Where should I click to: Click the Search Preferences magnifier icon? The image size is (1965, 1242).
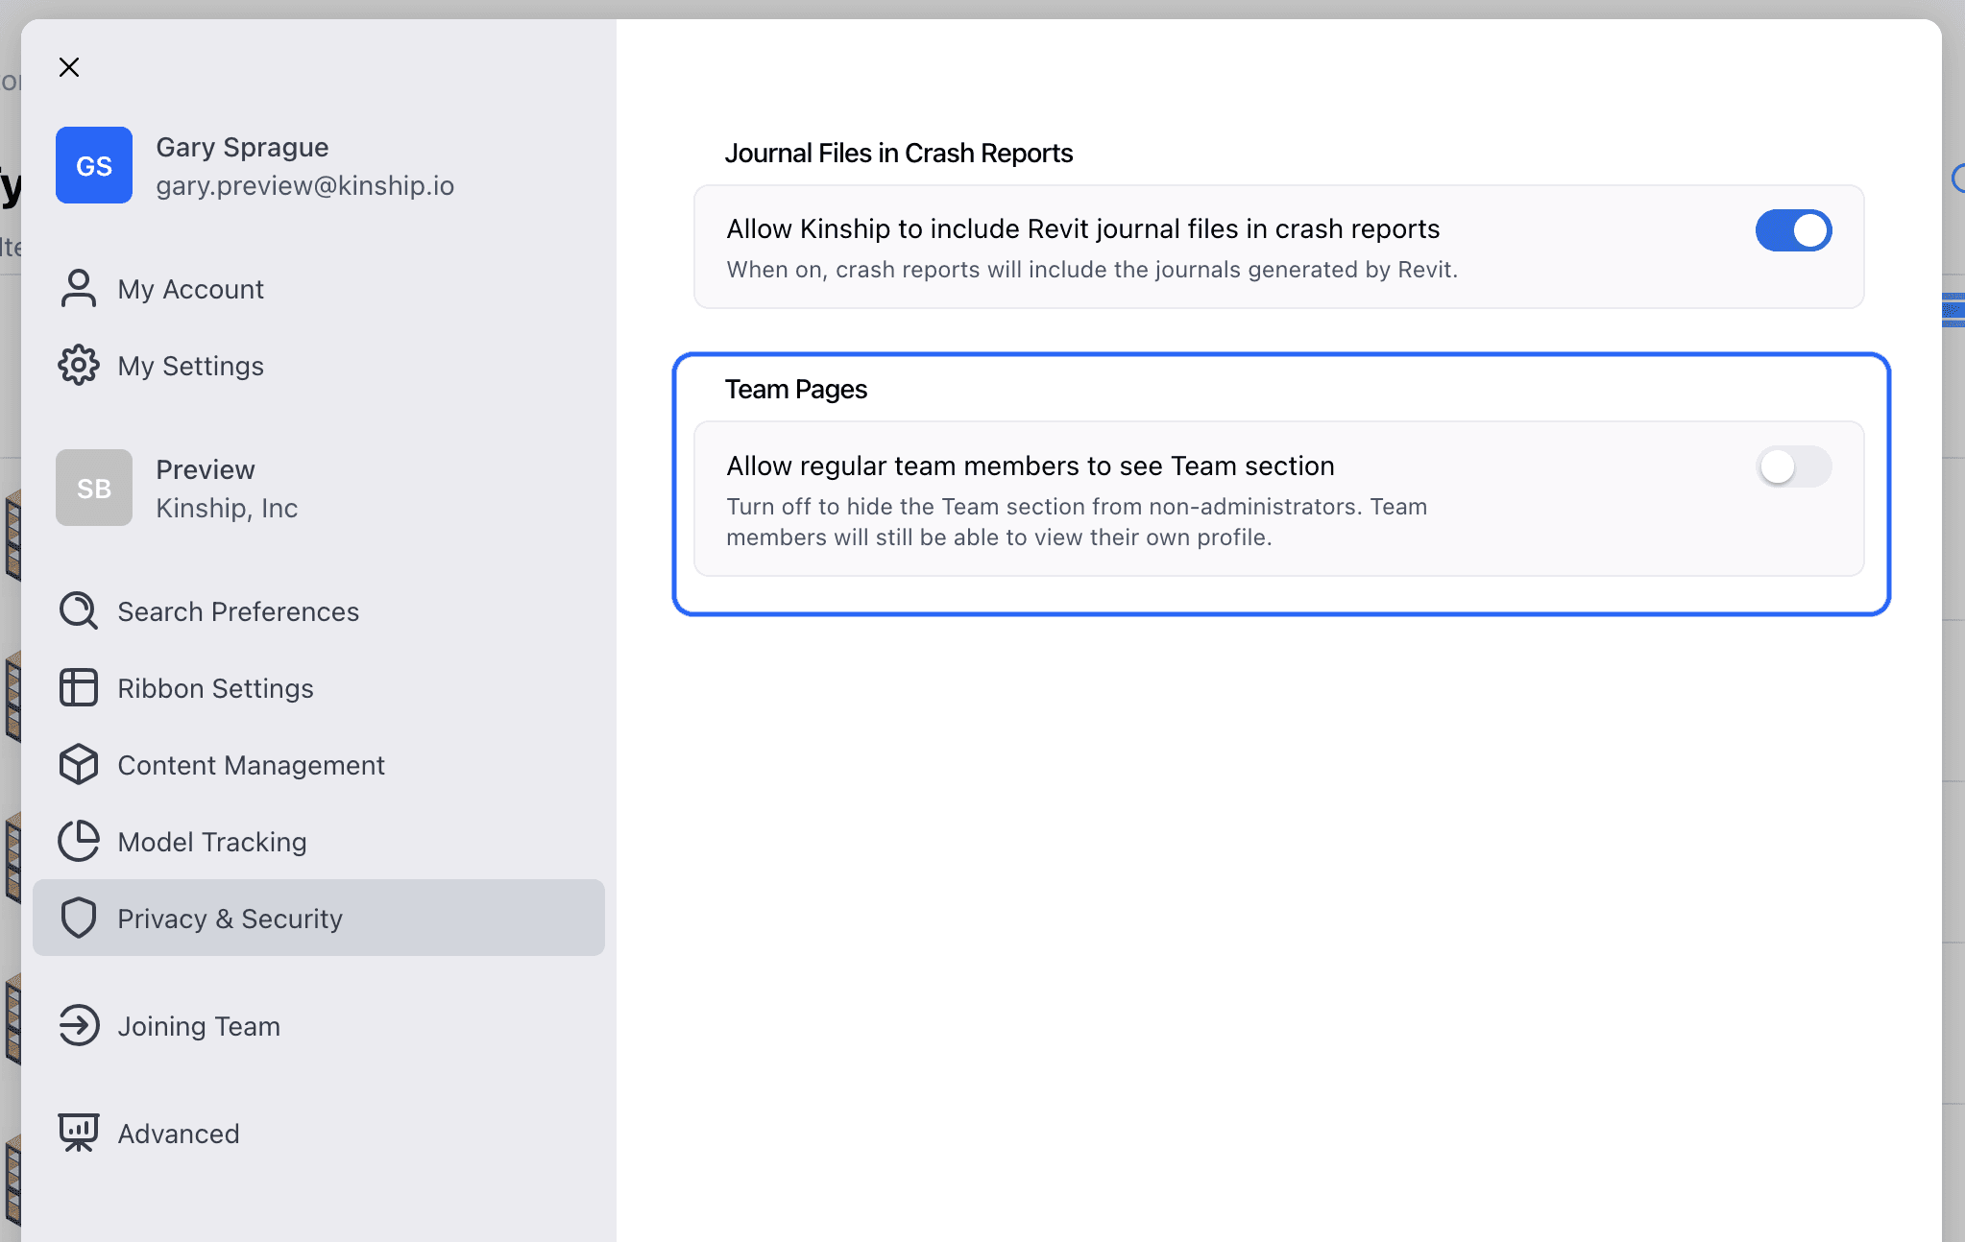pos(79,610)
